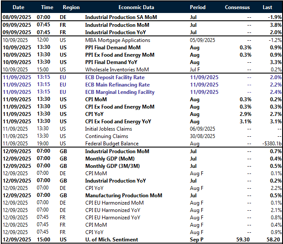Click the Time column header

pos(47,7)
